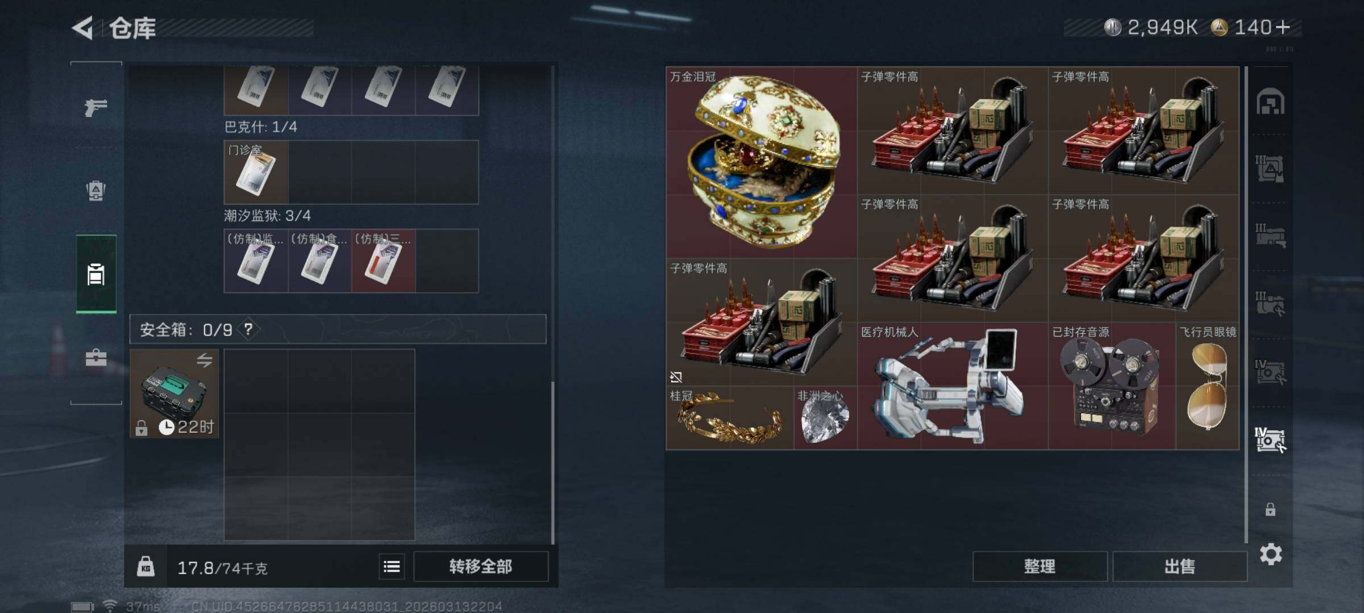1364x613 pixels.
Task: Click the 安全箱 question mark help icon
Action: click(x=248, y=329)
